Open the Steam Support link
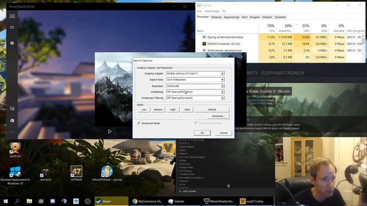This screenshot has height=206, width=367. point(291,128)
